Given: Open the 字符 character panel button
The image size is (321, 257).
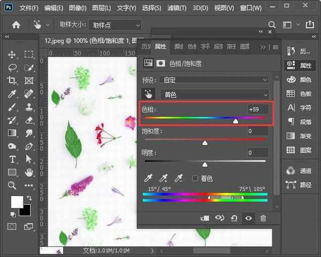Looking at the screenshot, I should tap(300, 107).
